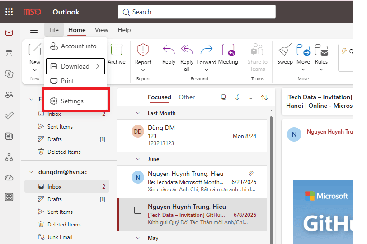Click the Sort arrows icon
Viewport: 367px width, 244px height.
(x=264, y=97)
